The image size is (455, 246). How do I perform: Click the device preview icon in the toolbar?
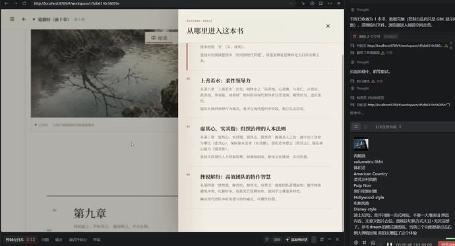pos(321,3)
